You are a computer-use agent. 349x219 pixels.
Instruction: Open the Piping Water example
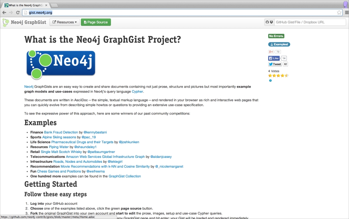tap(59, 147)
